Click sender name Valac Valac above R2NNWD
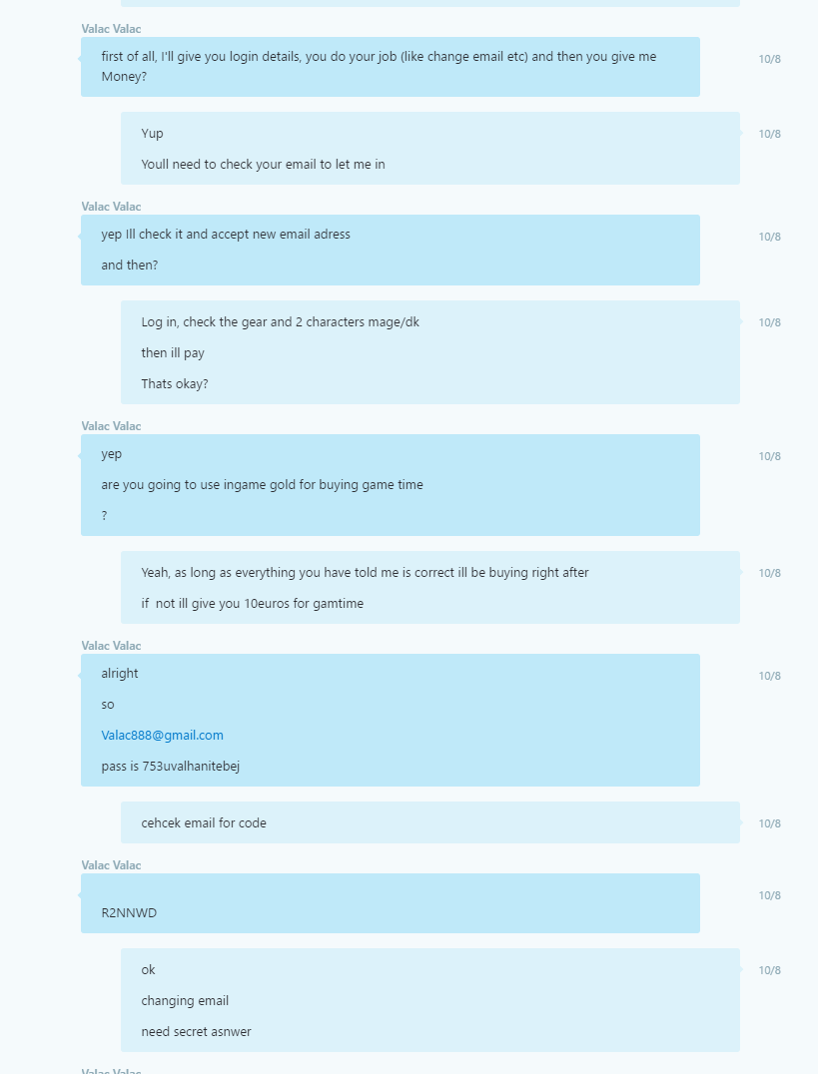 [x=111, y=865]
